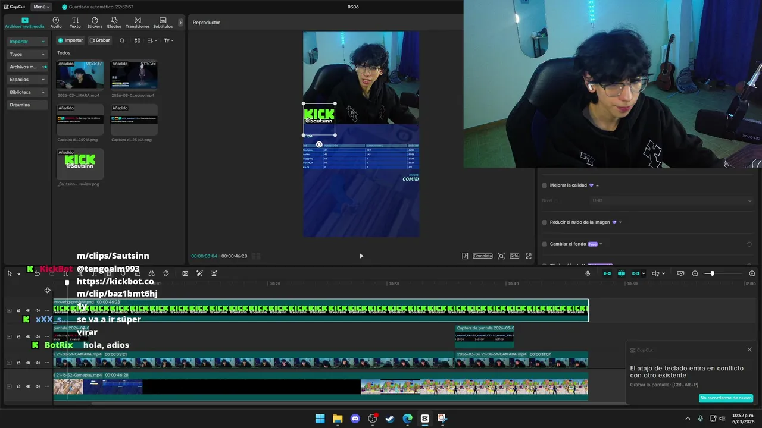Viewport: 762px width, 428px height.
Task: Click the zoom-to-fit preview icon
Action: point(501,256)
